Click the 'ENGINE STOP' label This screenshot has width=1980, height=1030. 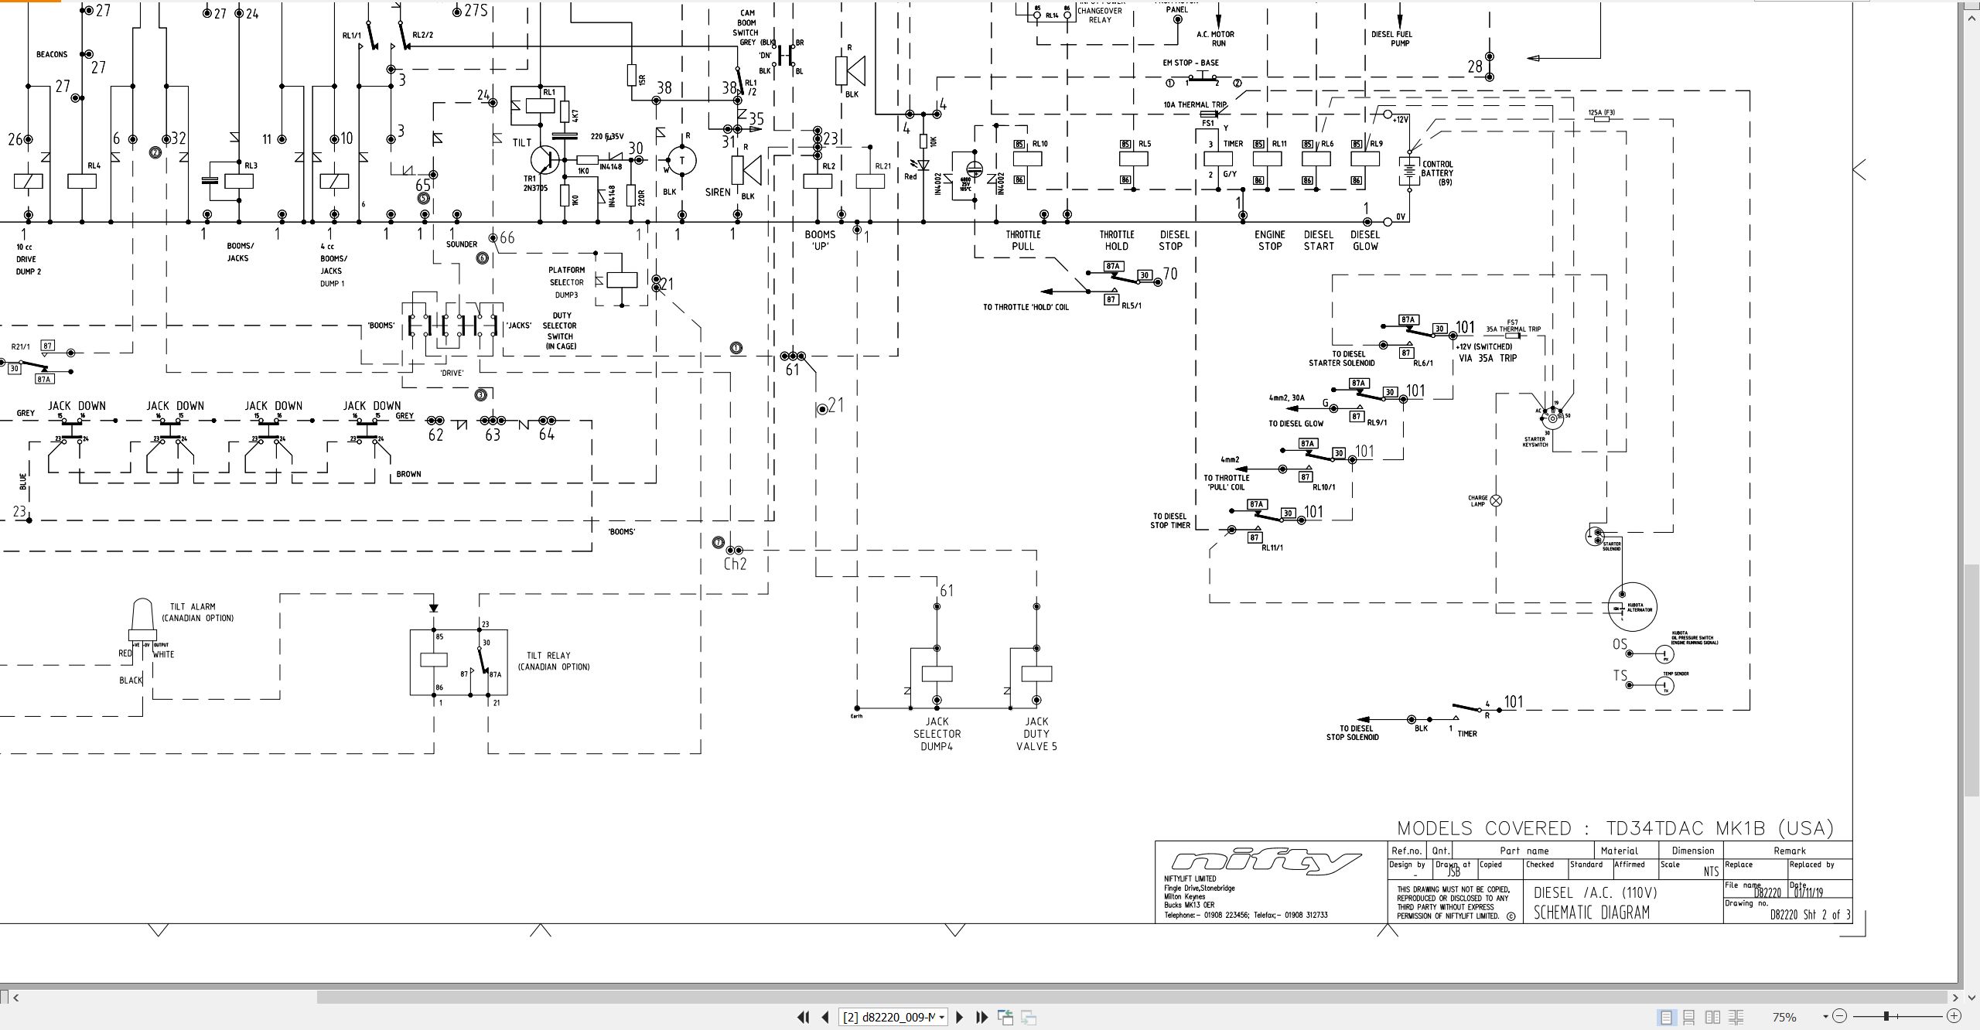[1270, 240]
